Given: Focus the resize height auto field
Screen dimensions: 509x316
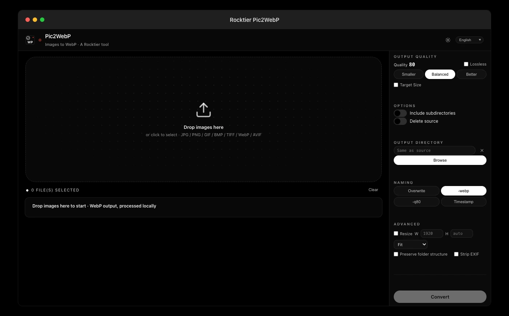Looking at the screenshot, I should point(462,233).
